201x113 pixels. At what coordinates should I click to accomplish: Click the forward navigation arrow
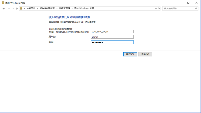pyautogui.click(x=9, y=9)
